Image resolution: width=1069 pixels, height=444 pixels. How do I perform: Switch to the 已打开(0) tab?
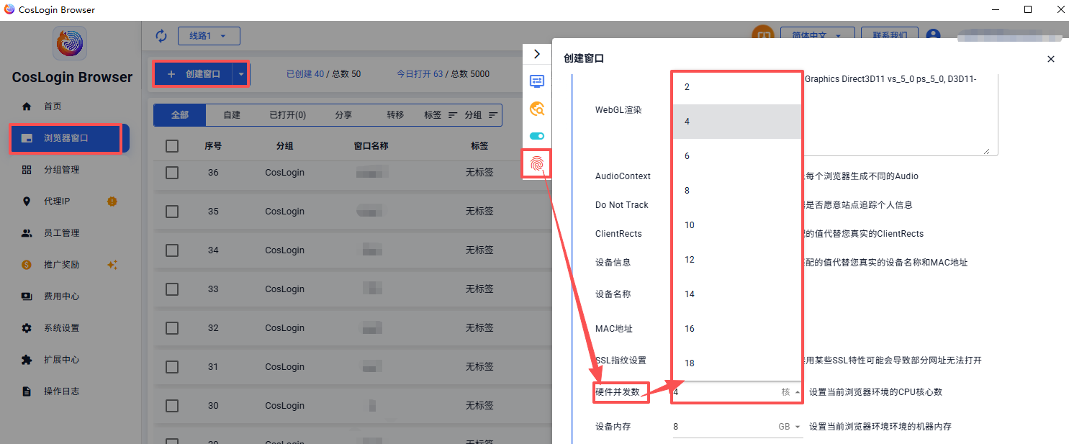(287, 115)
